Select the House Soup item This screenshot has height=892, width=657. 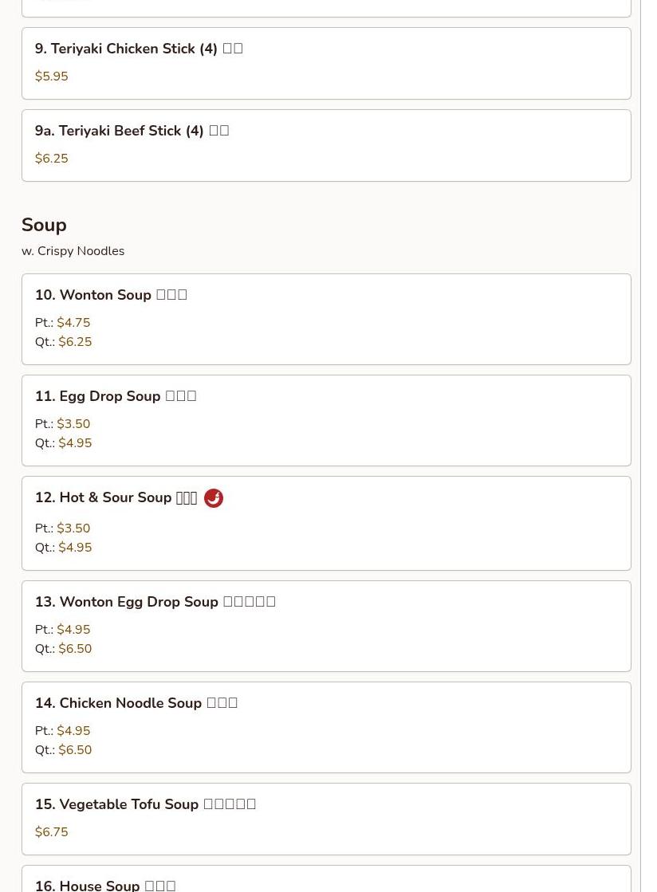[326, 879]
